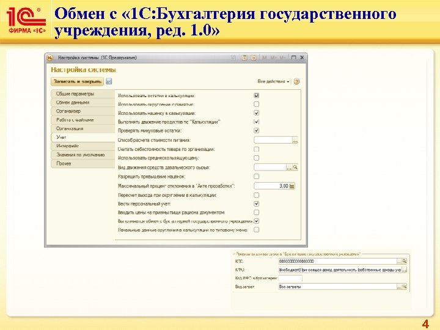Open the Прочее tab
This screenshot has height=330, width=440.
(x=82, y=163)
